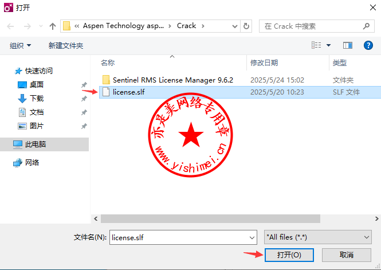
Task: Click the 打开(O) open button
Action: (x=289, y=255)
